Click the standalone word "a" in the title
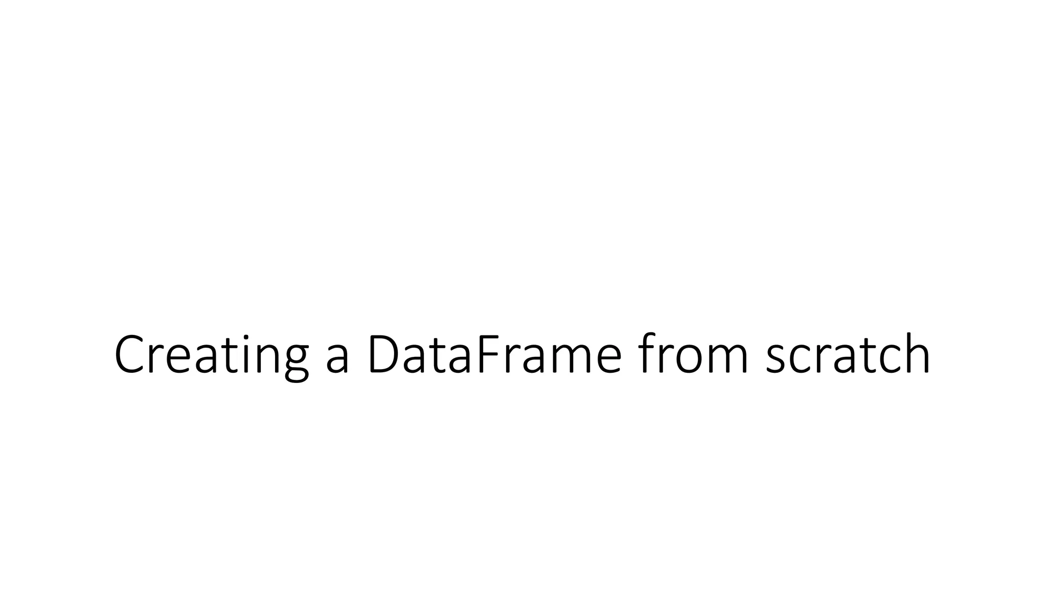The width and height of the screenshot is (1047, 589). coord(337,360)
